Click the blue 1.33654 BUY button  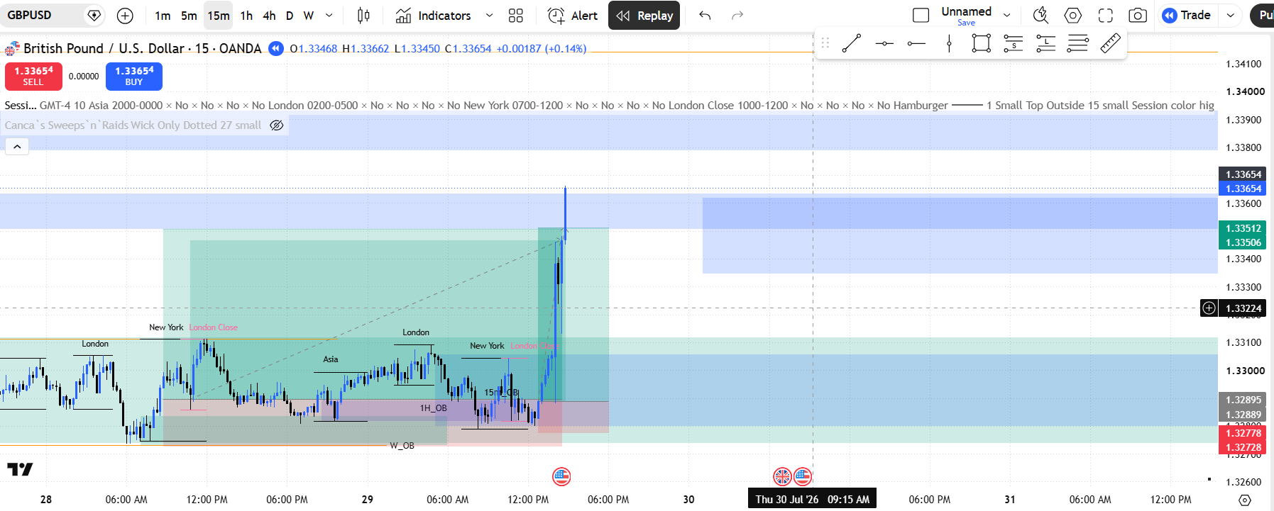[134, 76]
